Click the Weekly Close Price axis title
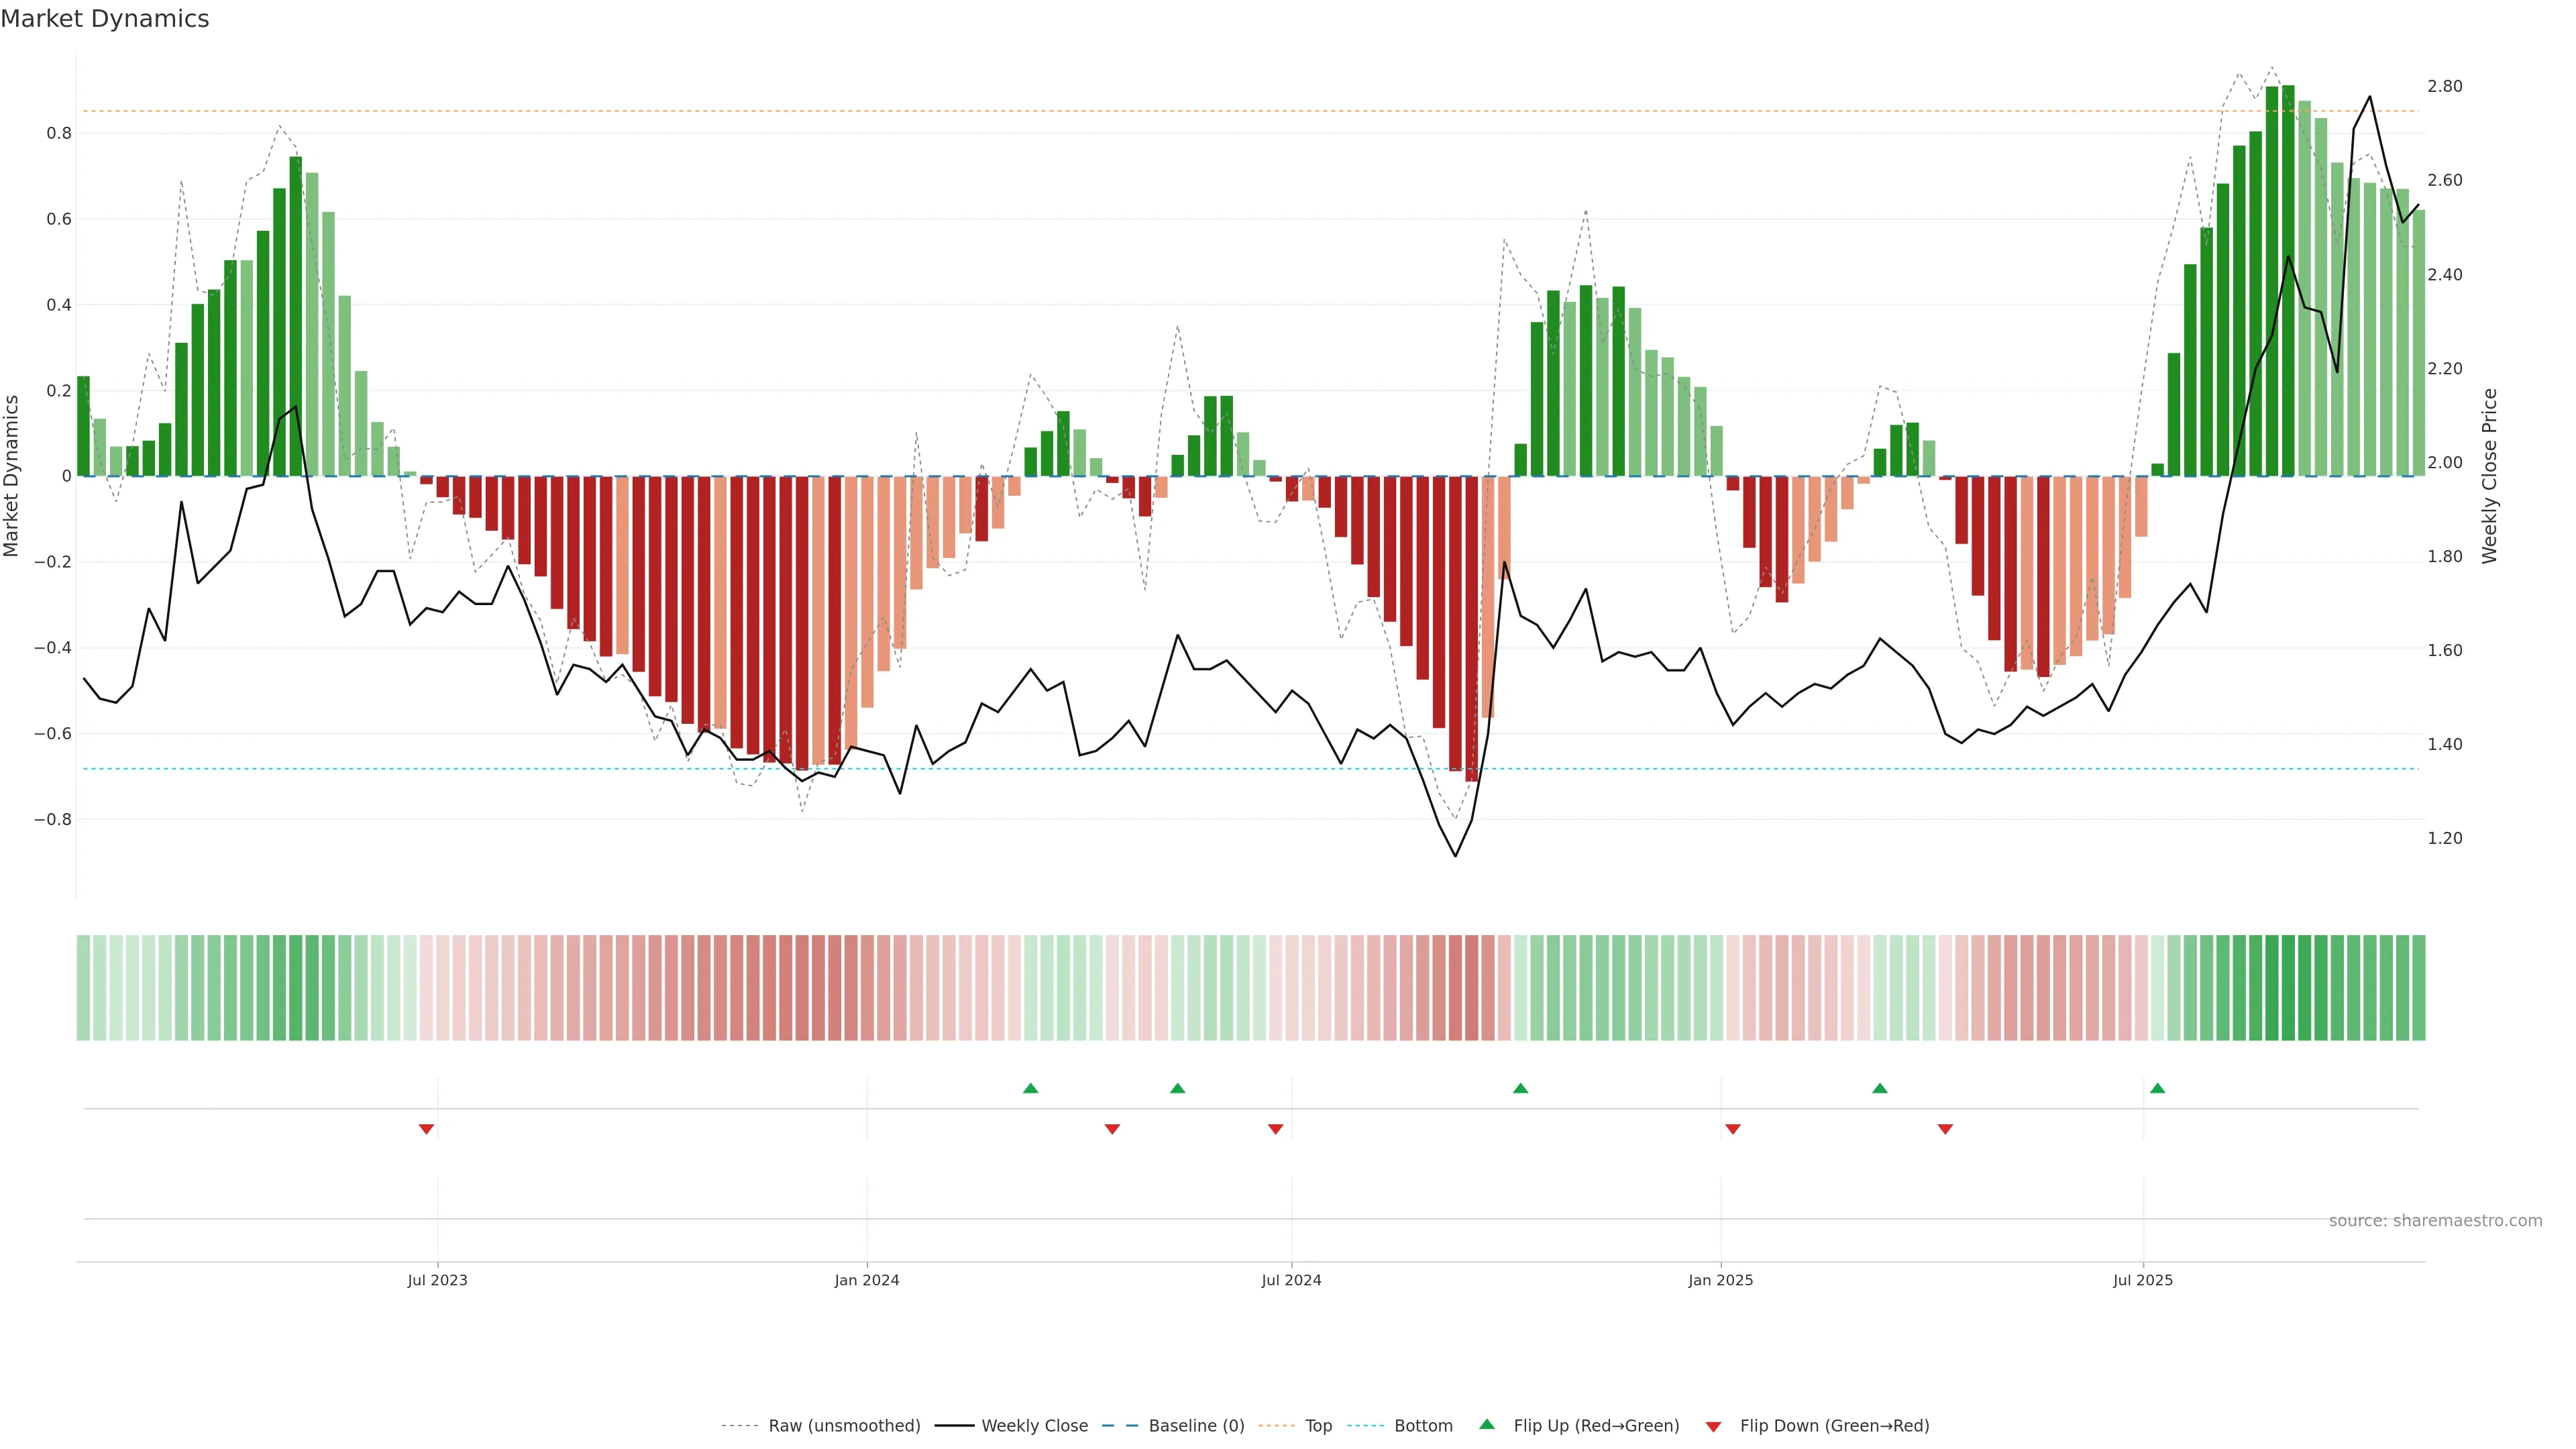 (2489, 476)
